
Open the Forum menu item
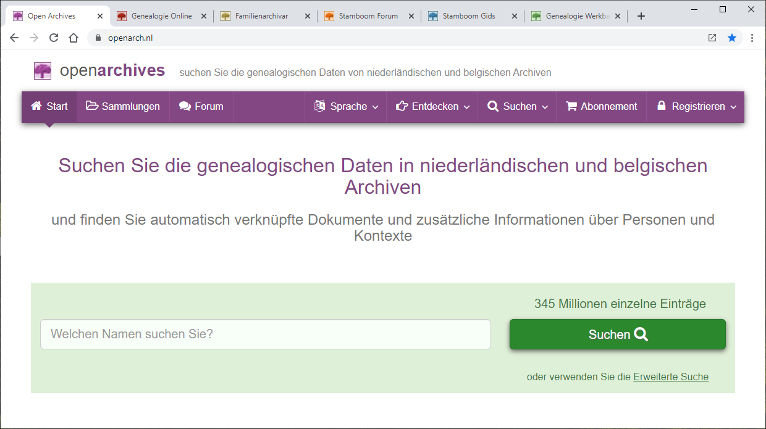[201, 106]
